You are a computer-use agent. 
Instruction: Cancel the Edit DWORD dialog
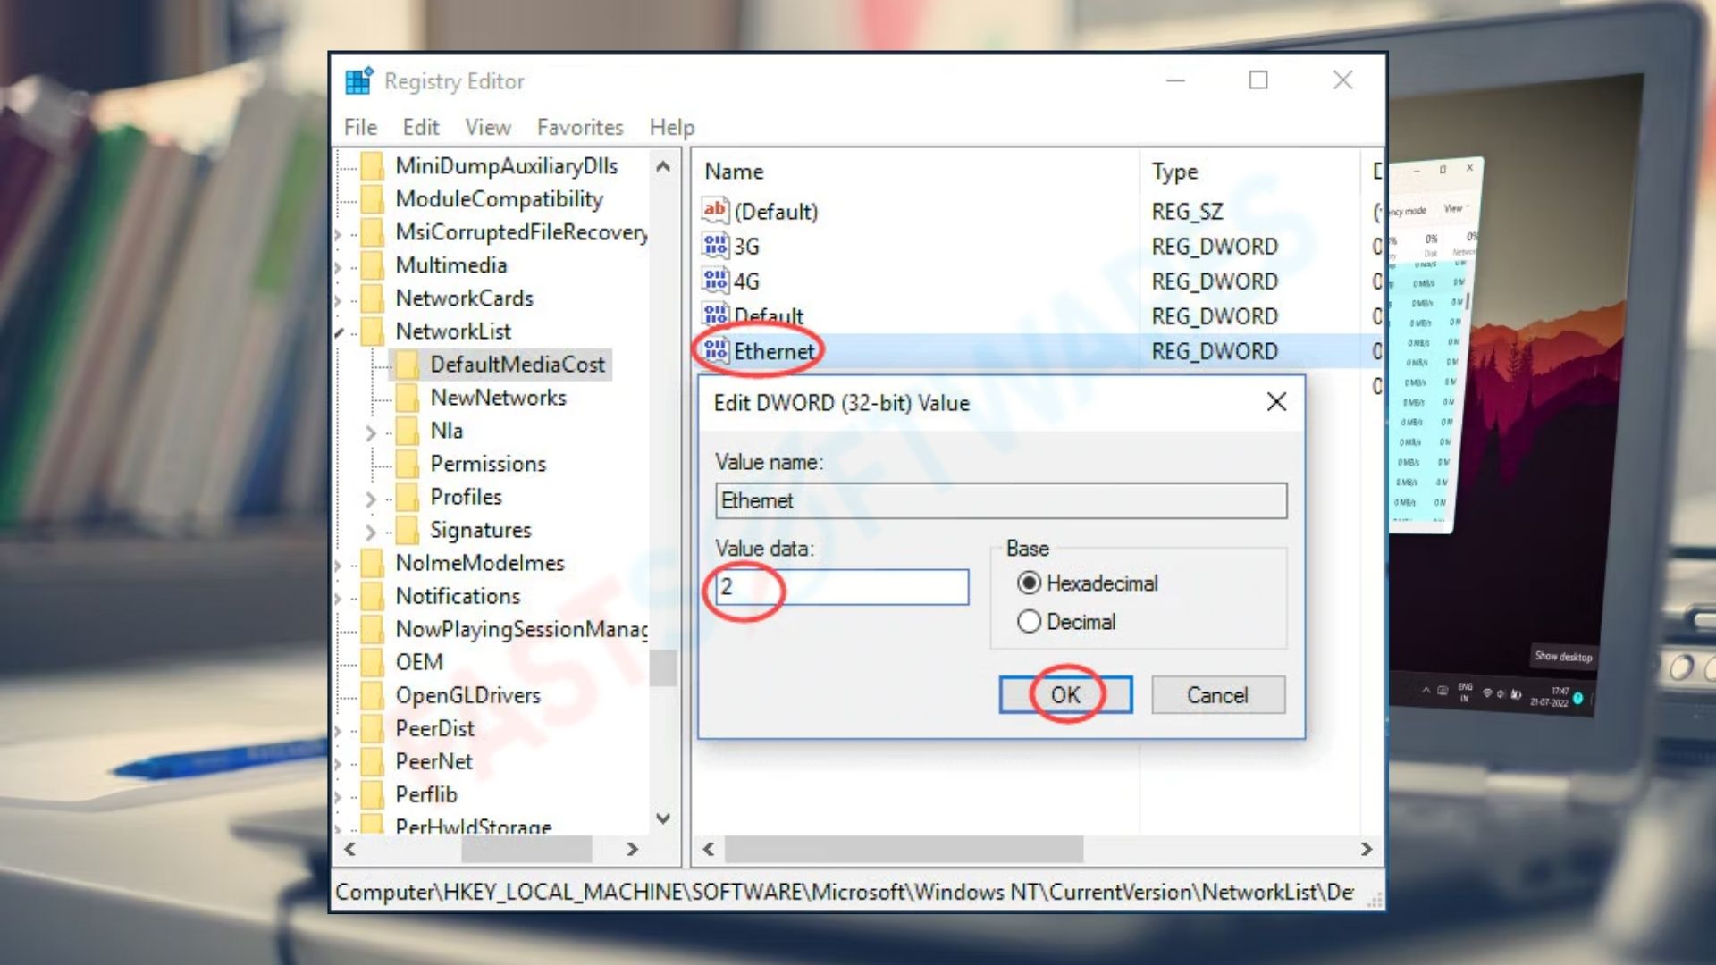tap(1218, 695)
